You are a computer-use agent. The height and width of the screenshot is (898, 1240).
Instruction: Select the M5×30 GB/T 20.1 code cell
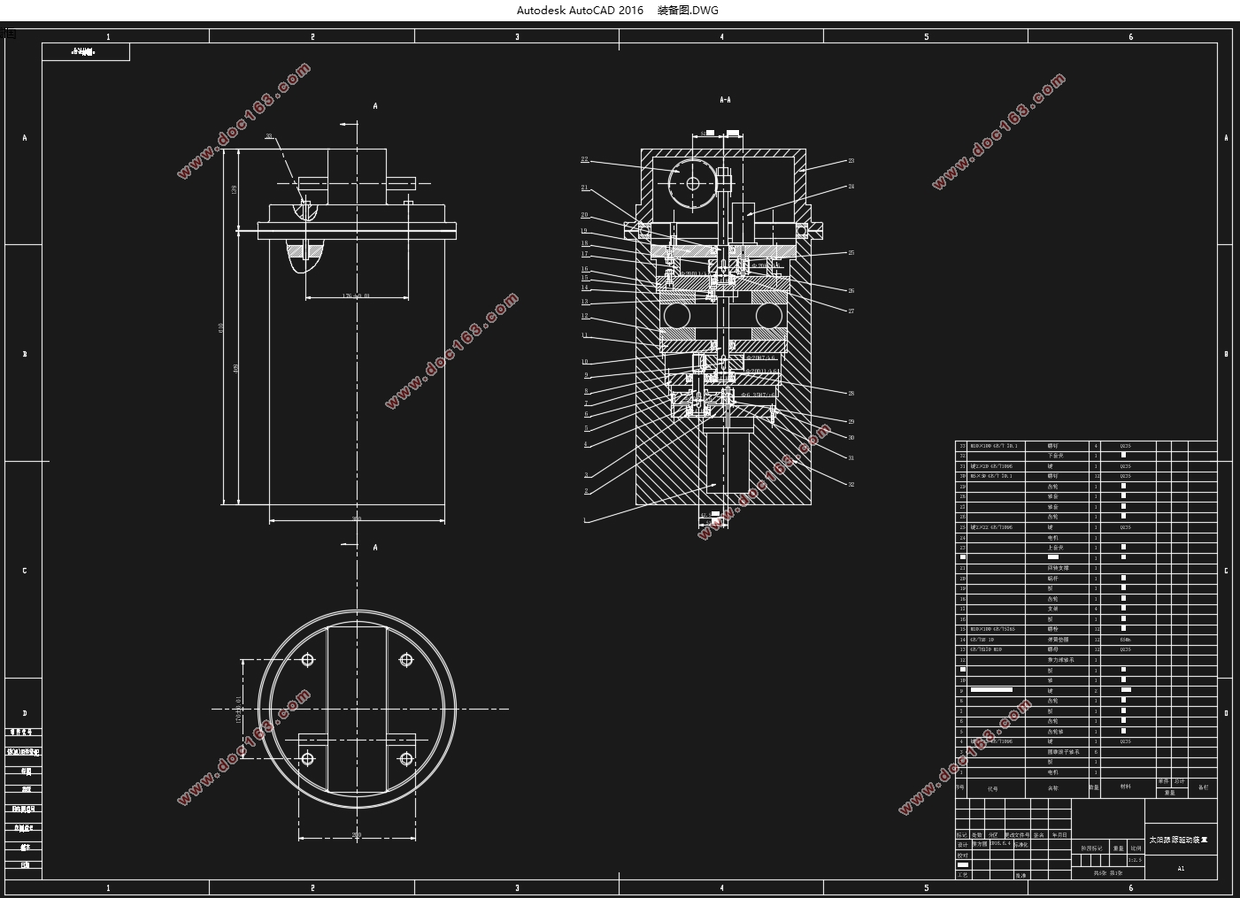click(x=991, y=476)
